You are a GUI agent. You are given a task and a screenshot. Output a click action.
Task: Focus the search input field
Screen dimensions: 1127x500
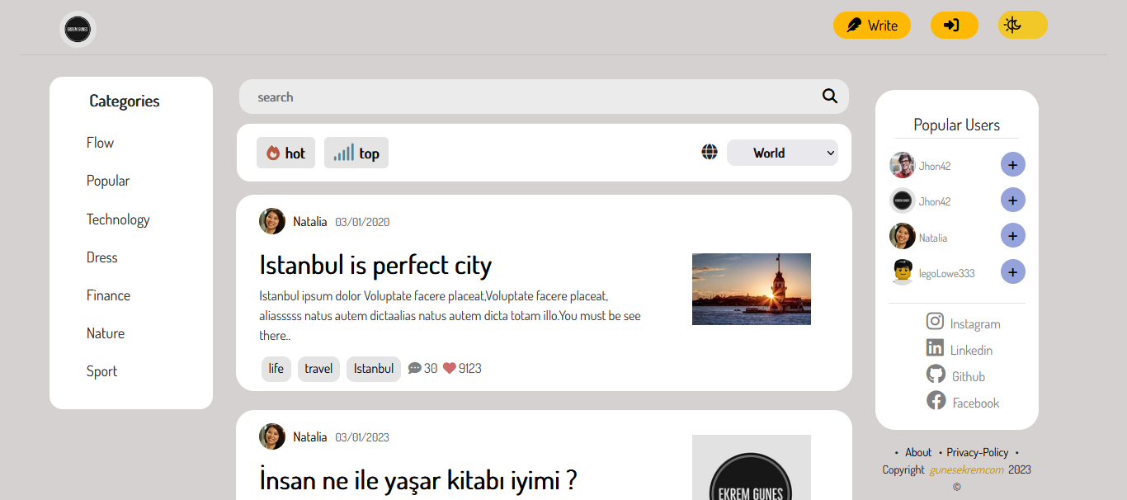[544, 97]
